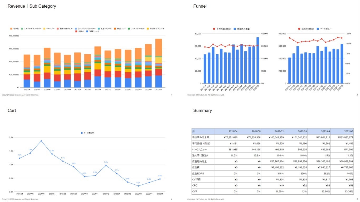
Task: Click the ¥49 CPC cell
Action: point(273,186)
